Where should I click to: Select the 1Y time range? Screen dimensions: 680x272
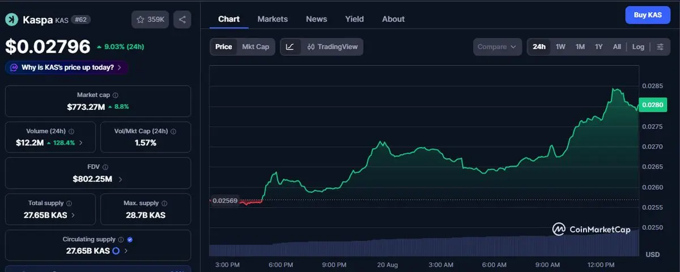[599, 46]
